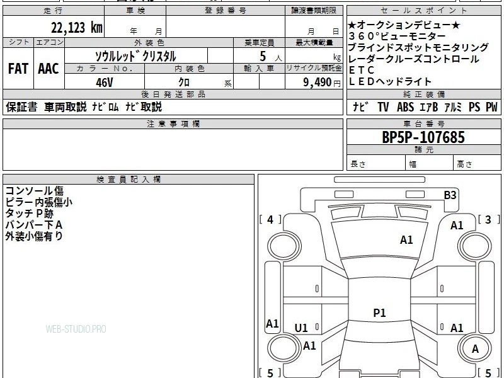Viewport: 504px width, 378px height.
Task: Click the "A1" mark next to tire label [3]
Action: 457,226
